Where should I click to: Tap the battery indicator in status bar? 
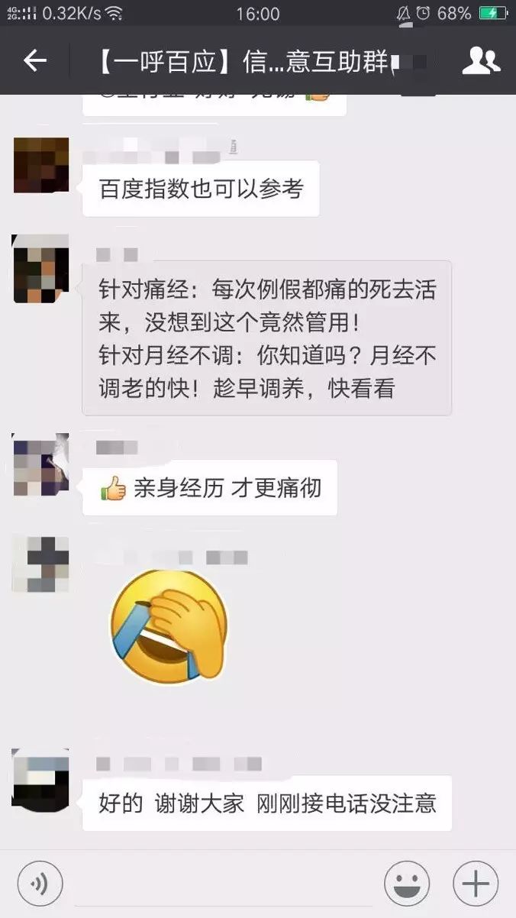tap(492, 13)
